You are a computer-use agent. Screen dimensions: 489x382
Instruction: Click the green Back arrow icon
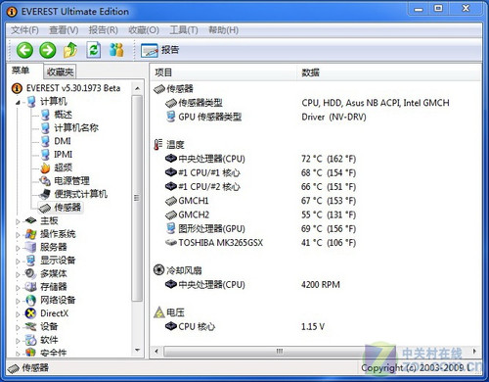24,50
